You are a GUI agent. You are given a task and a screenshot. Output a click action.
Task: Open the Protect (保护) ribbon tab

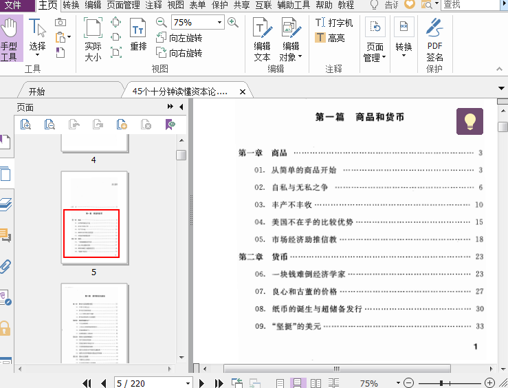pos(220,5)
